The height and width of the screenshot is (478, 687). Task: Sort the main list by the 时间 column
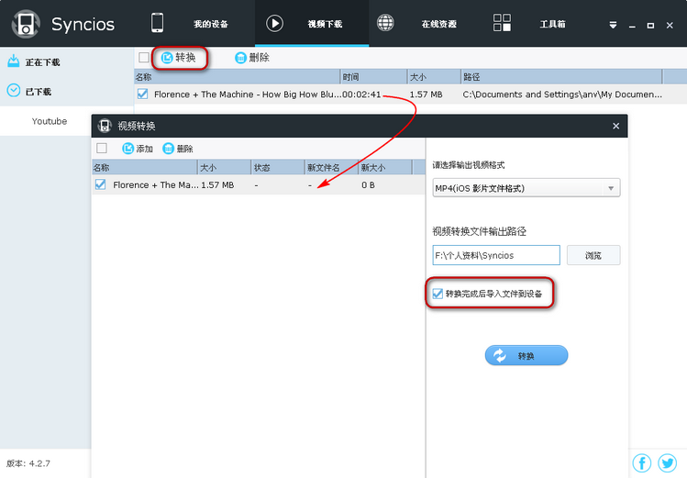[x=373, y=77]
